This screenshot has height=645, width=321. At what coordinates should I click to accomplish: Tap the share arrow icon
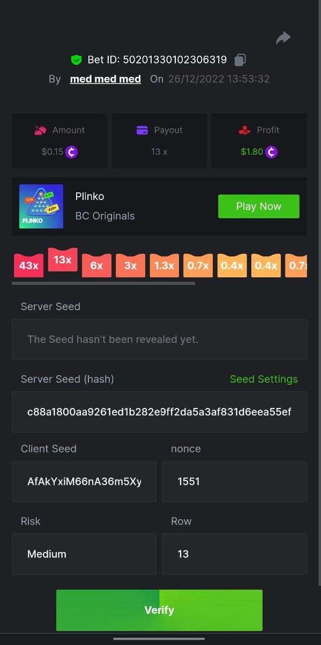pos(283,38)
